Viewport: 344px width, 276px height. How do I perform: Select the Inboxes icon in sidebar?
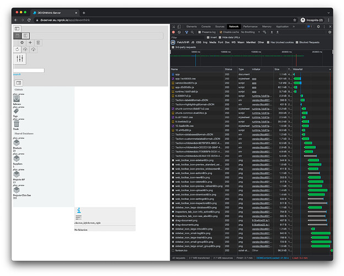click(x=17, y=99)
